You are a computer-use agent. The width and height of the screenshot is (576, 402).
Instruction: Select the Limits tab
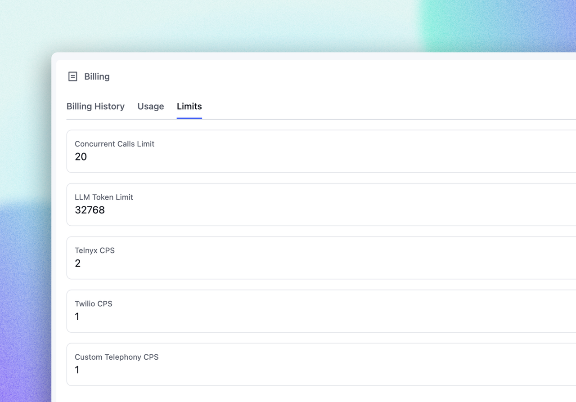[189, 107]
